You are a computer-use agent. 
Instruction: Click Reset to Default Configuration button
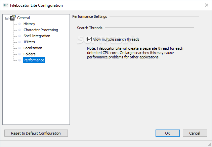36,133
